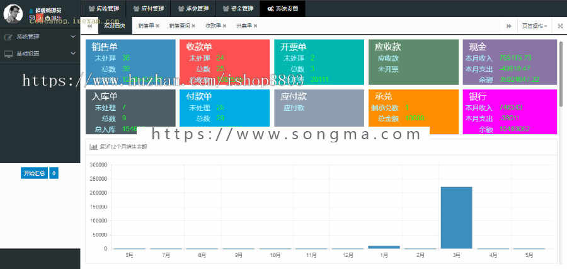567x269 pixels.
Task: Click the small 1月 bar in chart
Action: click(x=384, y=248)
